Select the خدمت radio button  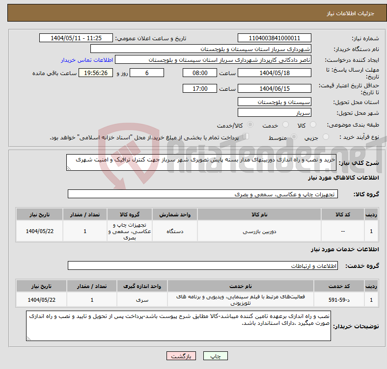tap(285, 125)
